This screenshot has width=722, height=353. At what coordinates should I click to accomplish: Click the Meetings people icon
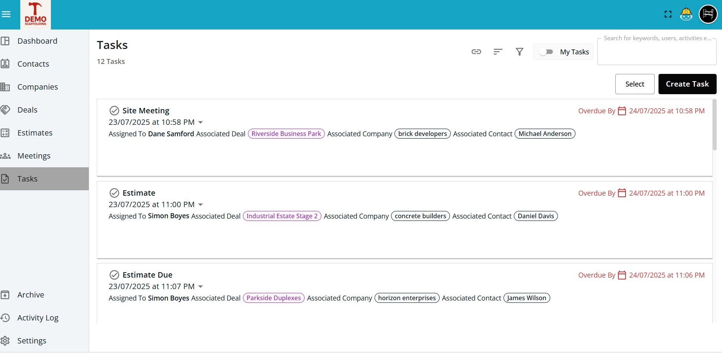pyautogui.click(x=5, y=156)
